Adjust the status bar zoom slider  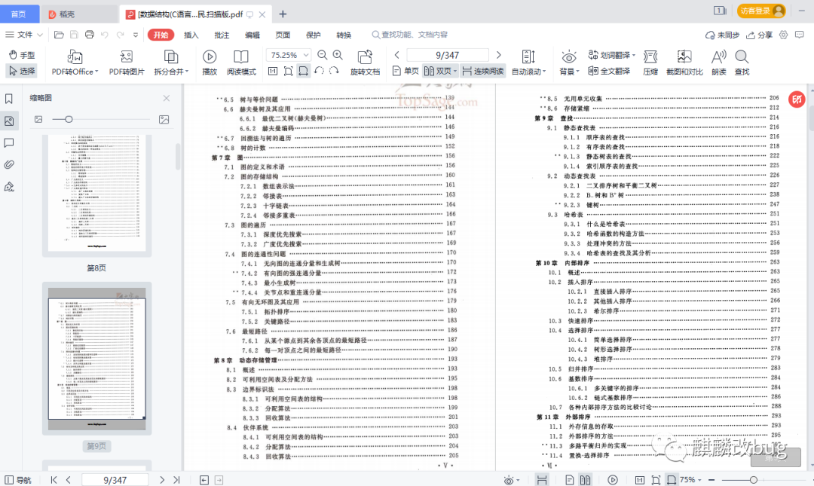tap(753, 480)
